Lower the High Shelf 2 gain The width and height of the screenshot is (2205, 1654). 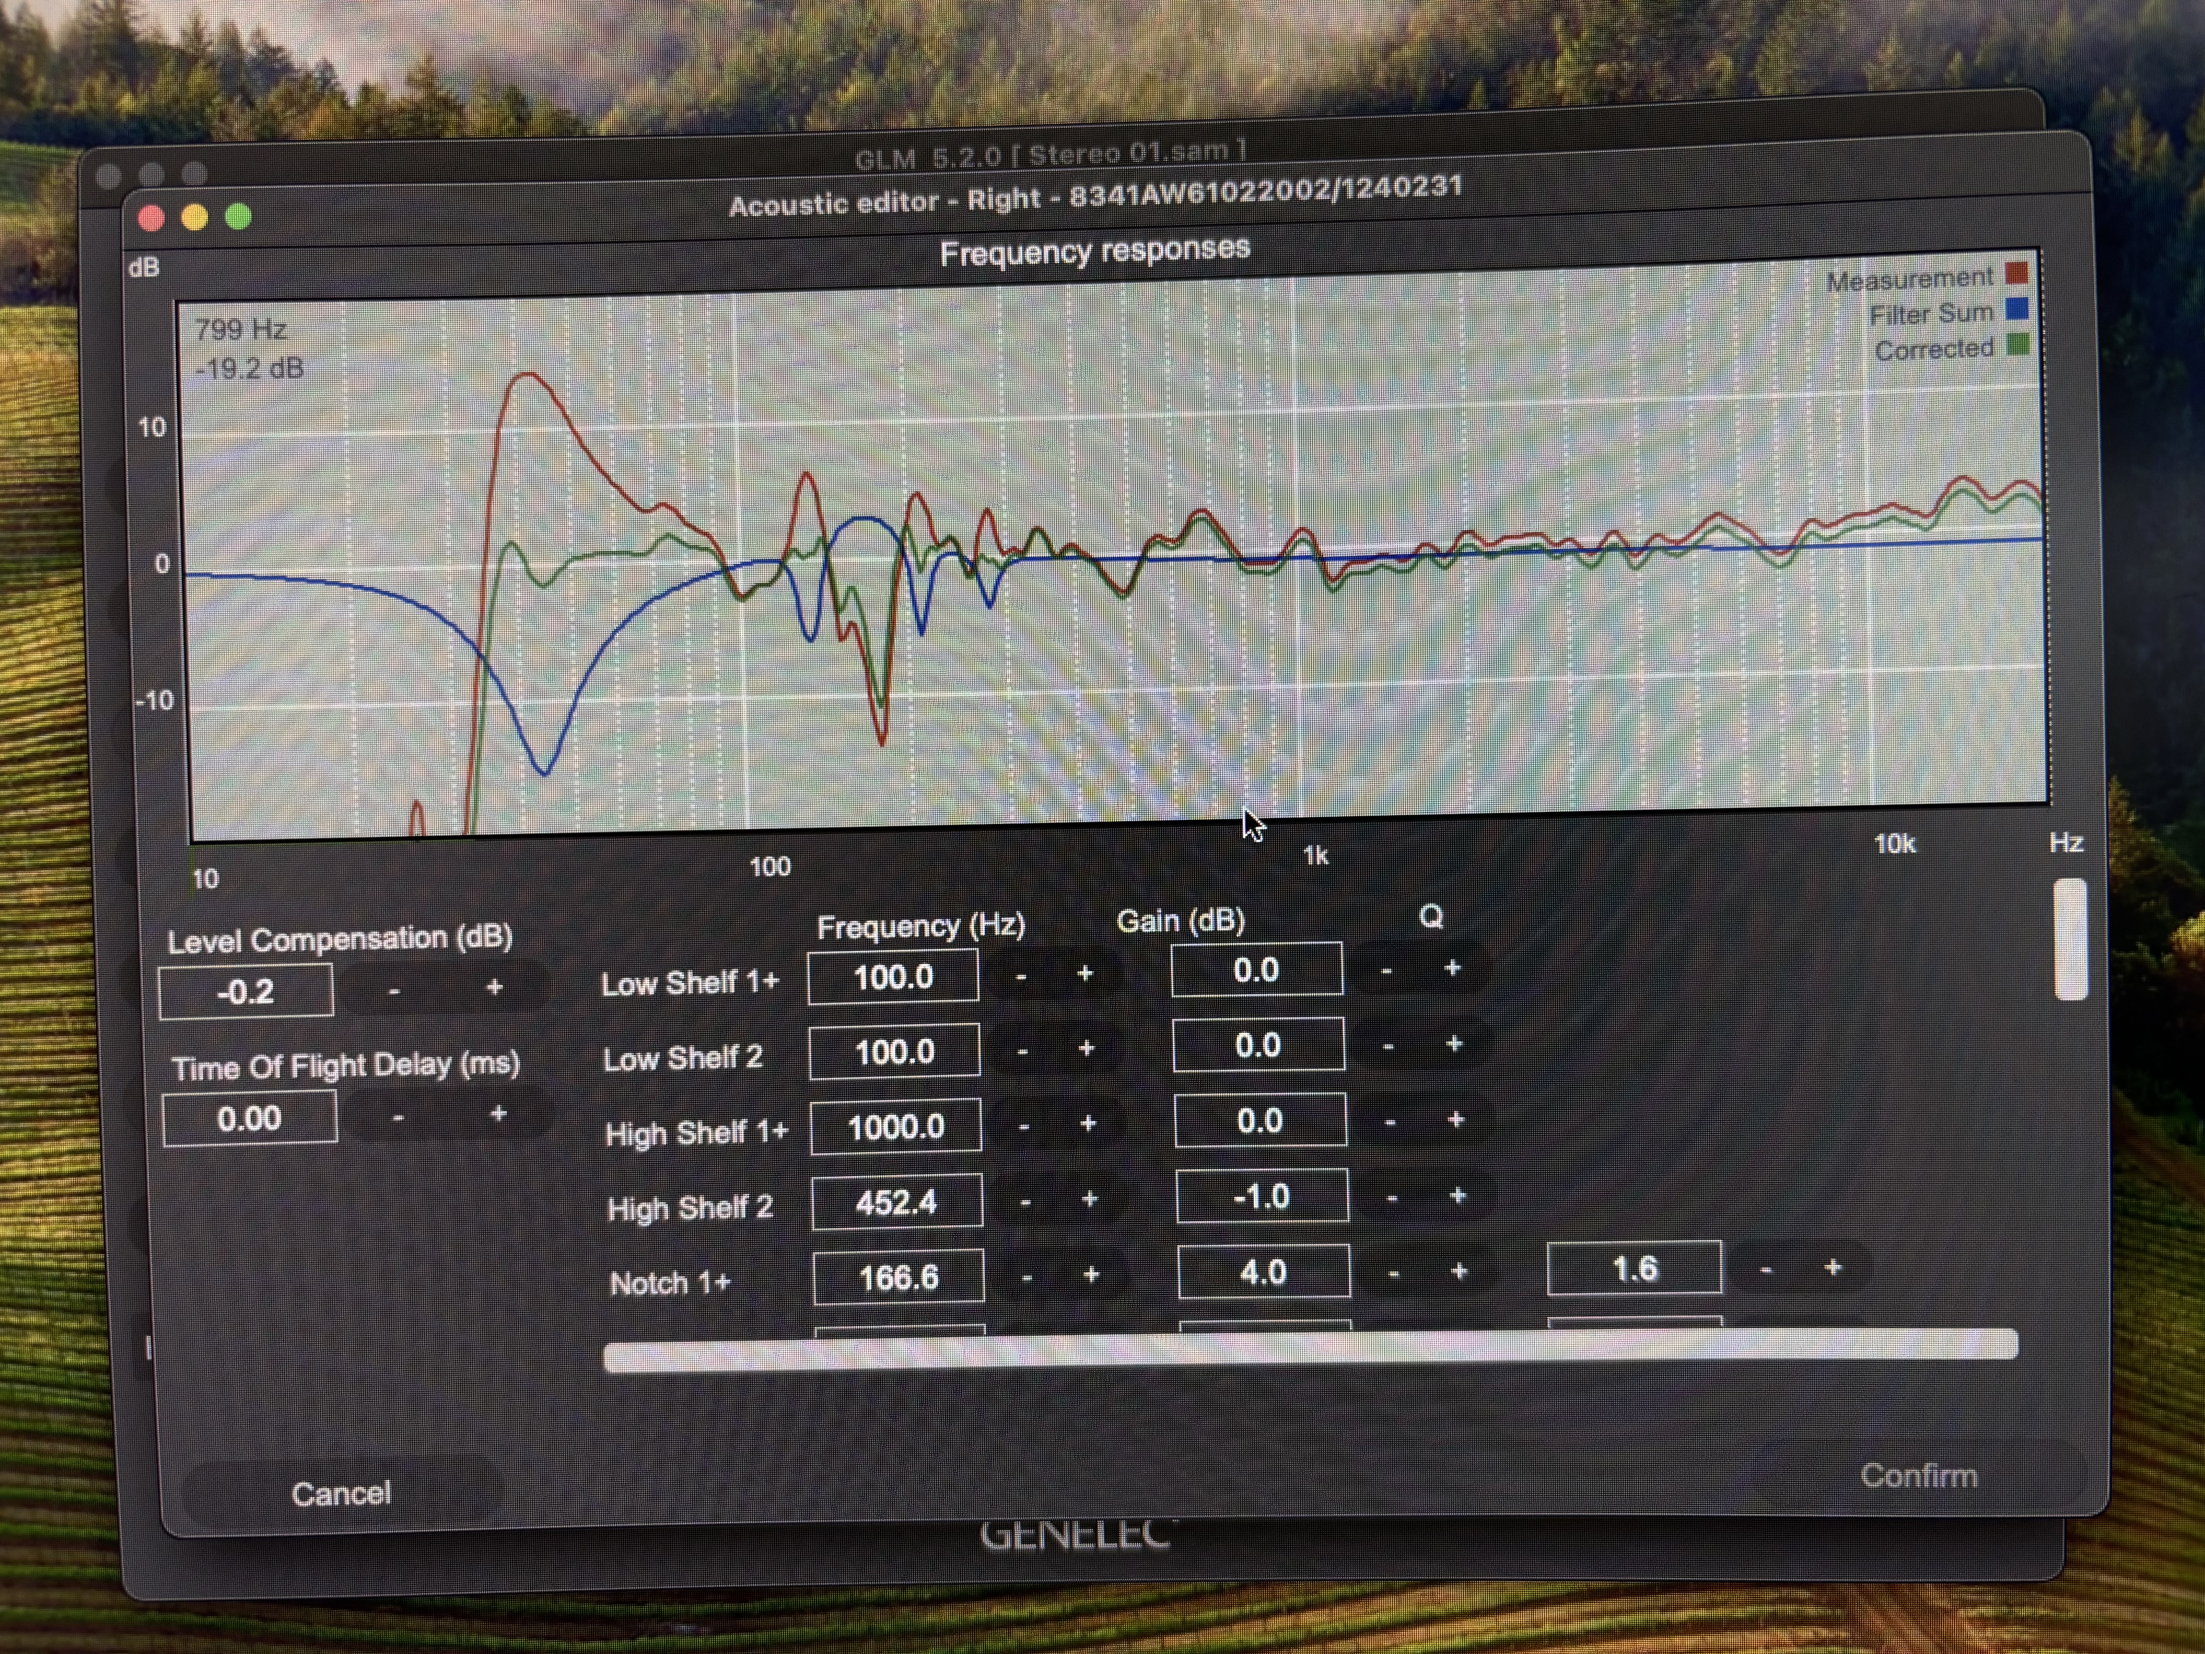tap(1392, 1196)
